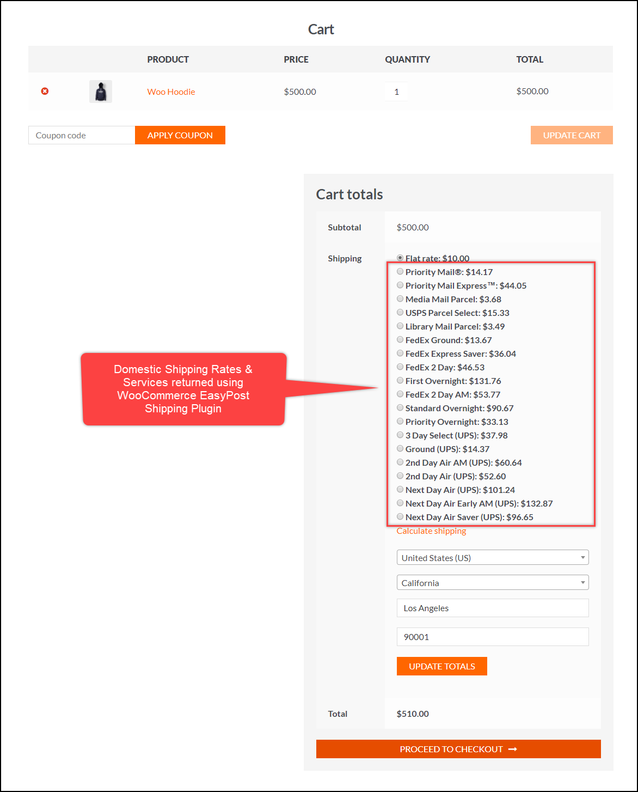Click the PRODUCT column header

(168, 59)
